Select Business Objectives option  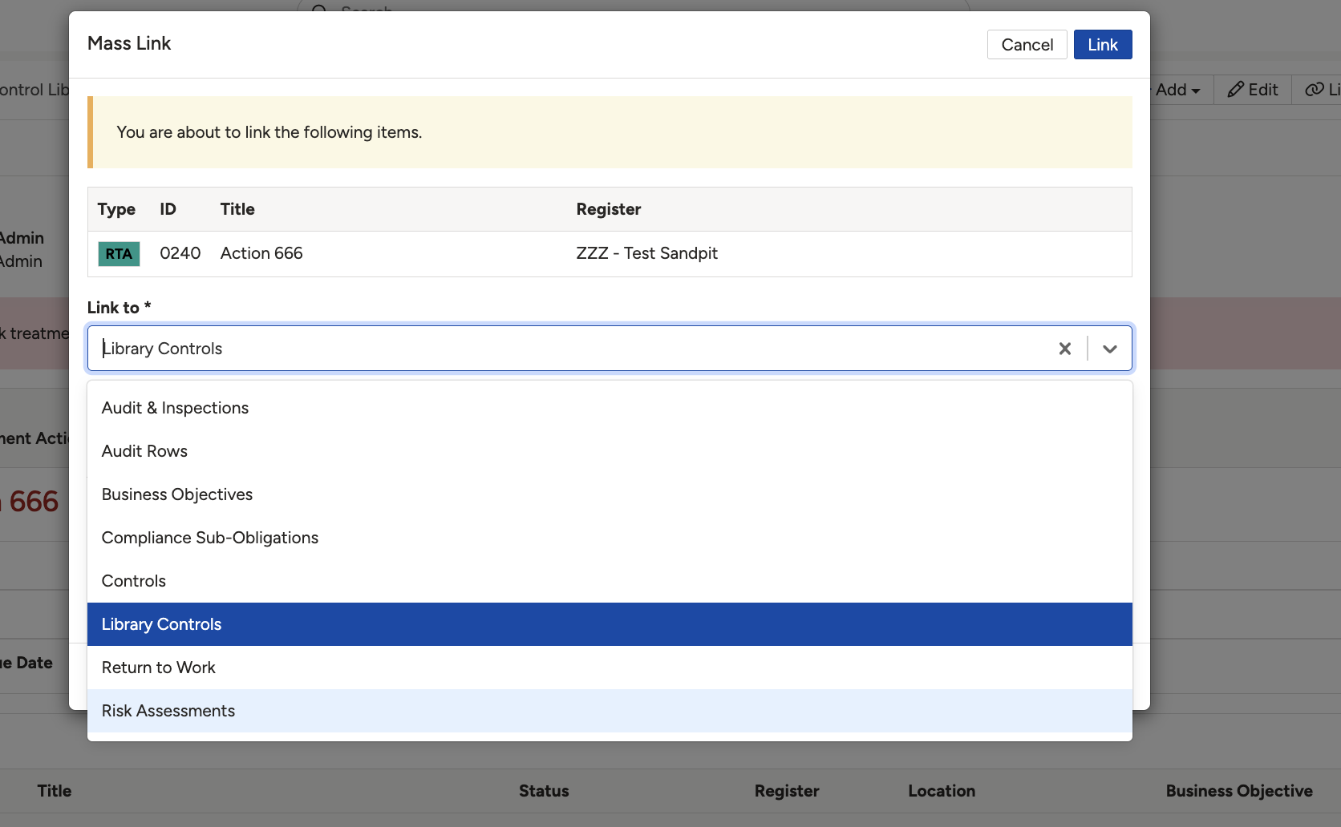(610, 494)
